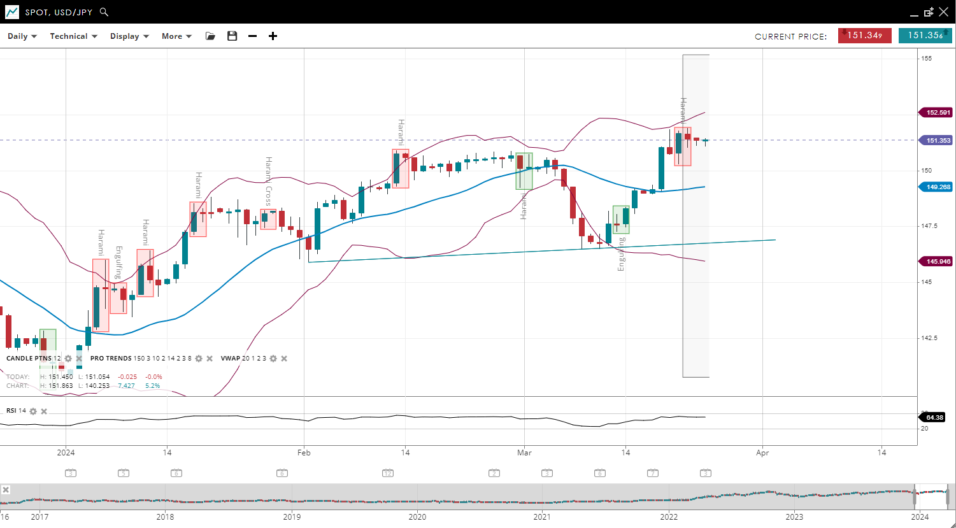Open the Technical indicators dropdown

point(73,36)
